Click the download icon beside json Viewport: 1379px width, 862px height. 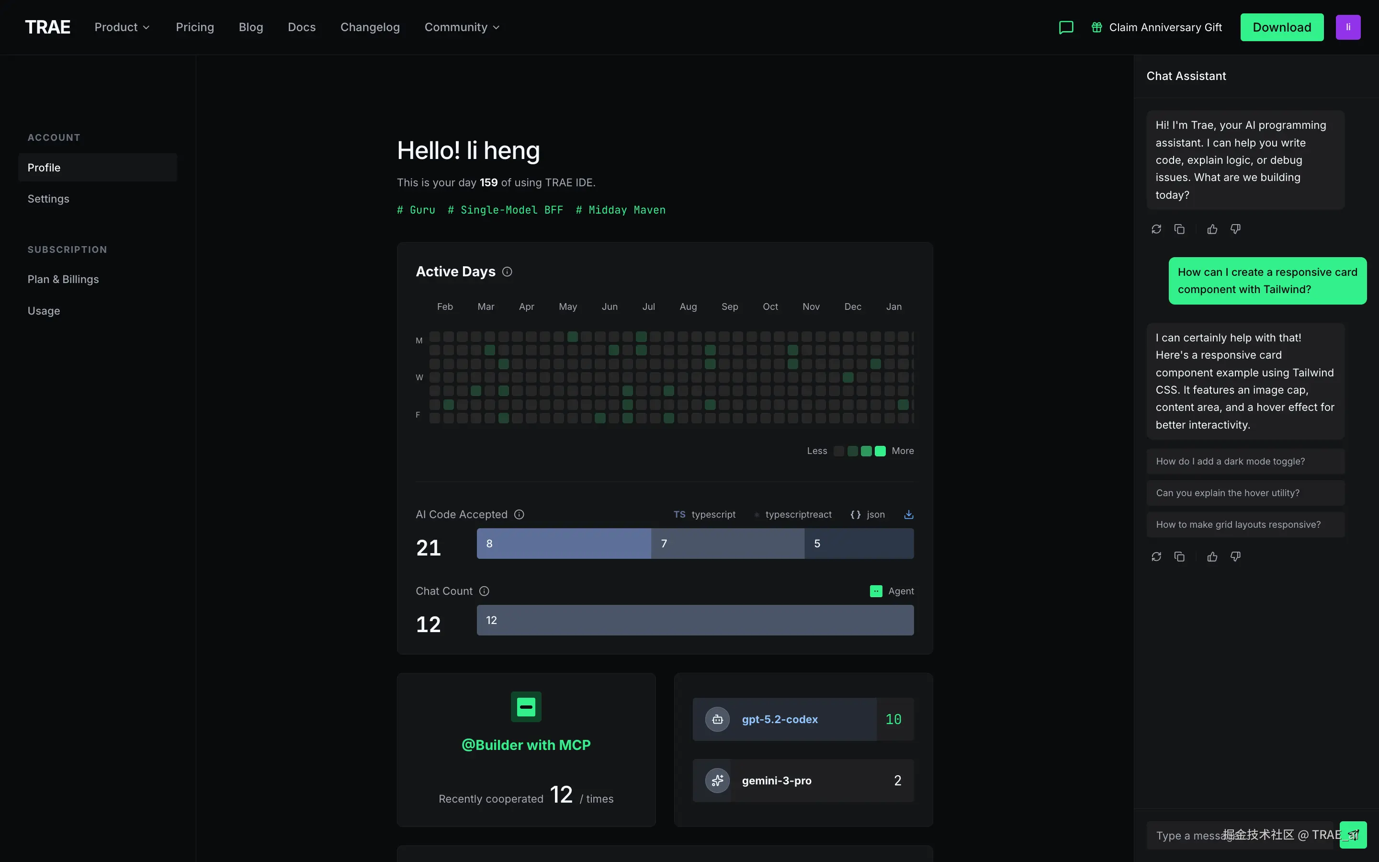pos(909,514)
